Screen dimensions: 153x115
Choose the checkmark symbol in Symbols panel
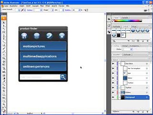click(147, 31)
